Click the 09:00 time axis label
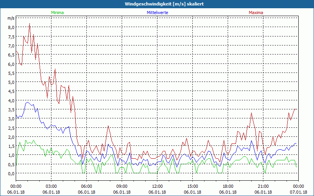 pos(122,187)
